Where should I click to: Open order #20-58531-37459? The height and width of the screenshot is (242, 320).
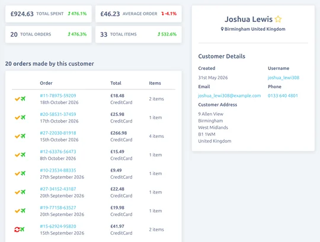[58, 114]
